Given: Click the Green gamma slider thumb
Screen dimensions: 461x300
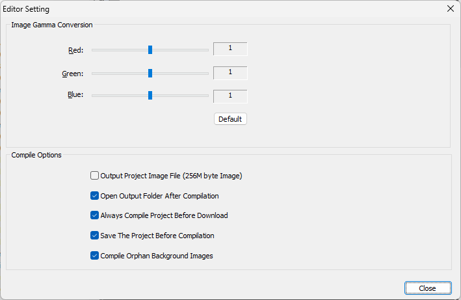Looking at the screenshot, I should [x=150, y=73].
